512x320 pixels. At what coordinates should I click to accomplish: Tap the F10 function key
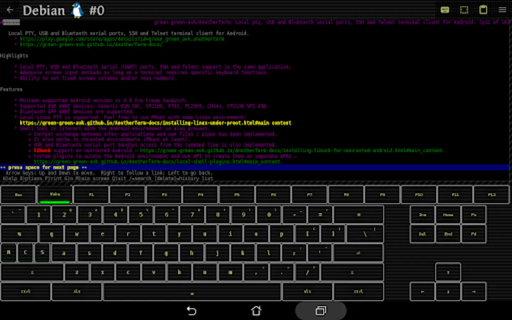(419, 195)
